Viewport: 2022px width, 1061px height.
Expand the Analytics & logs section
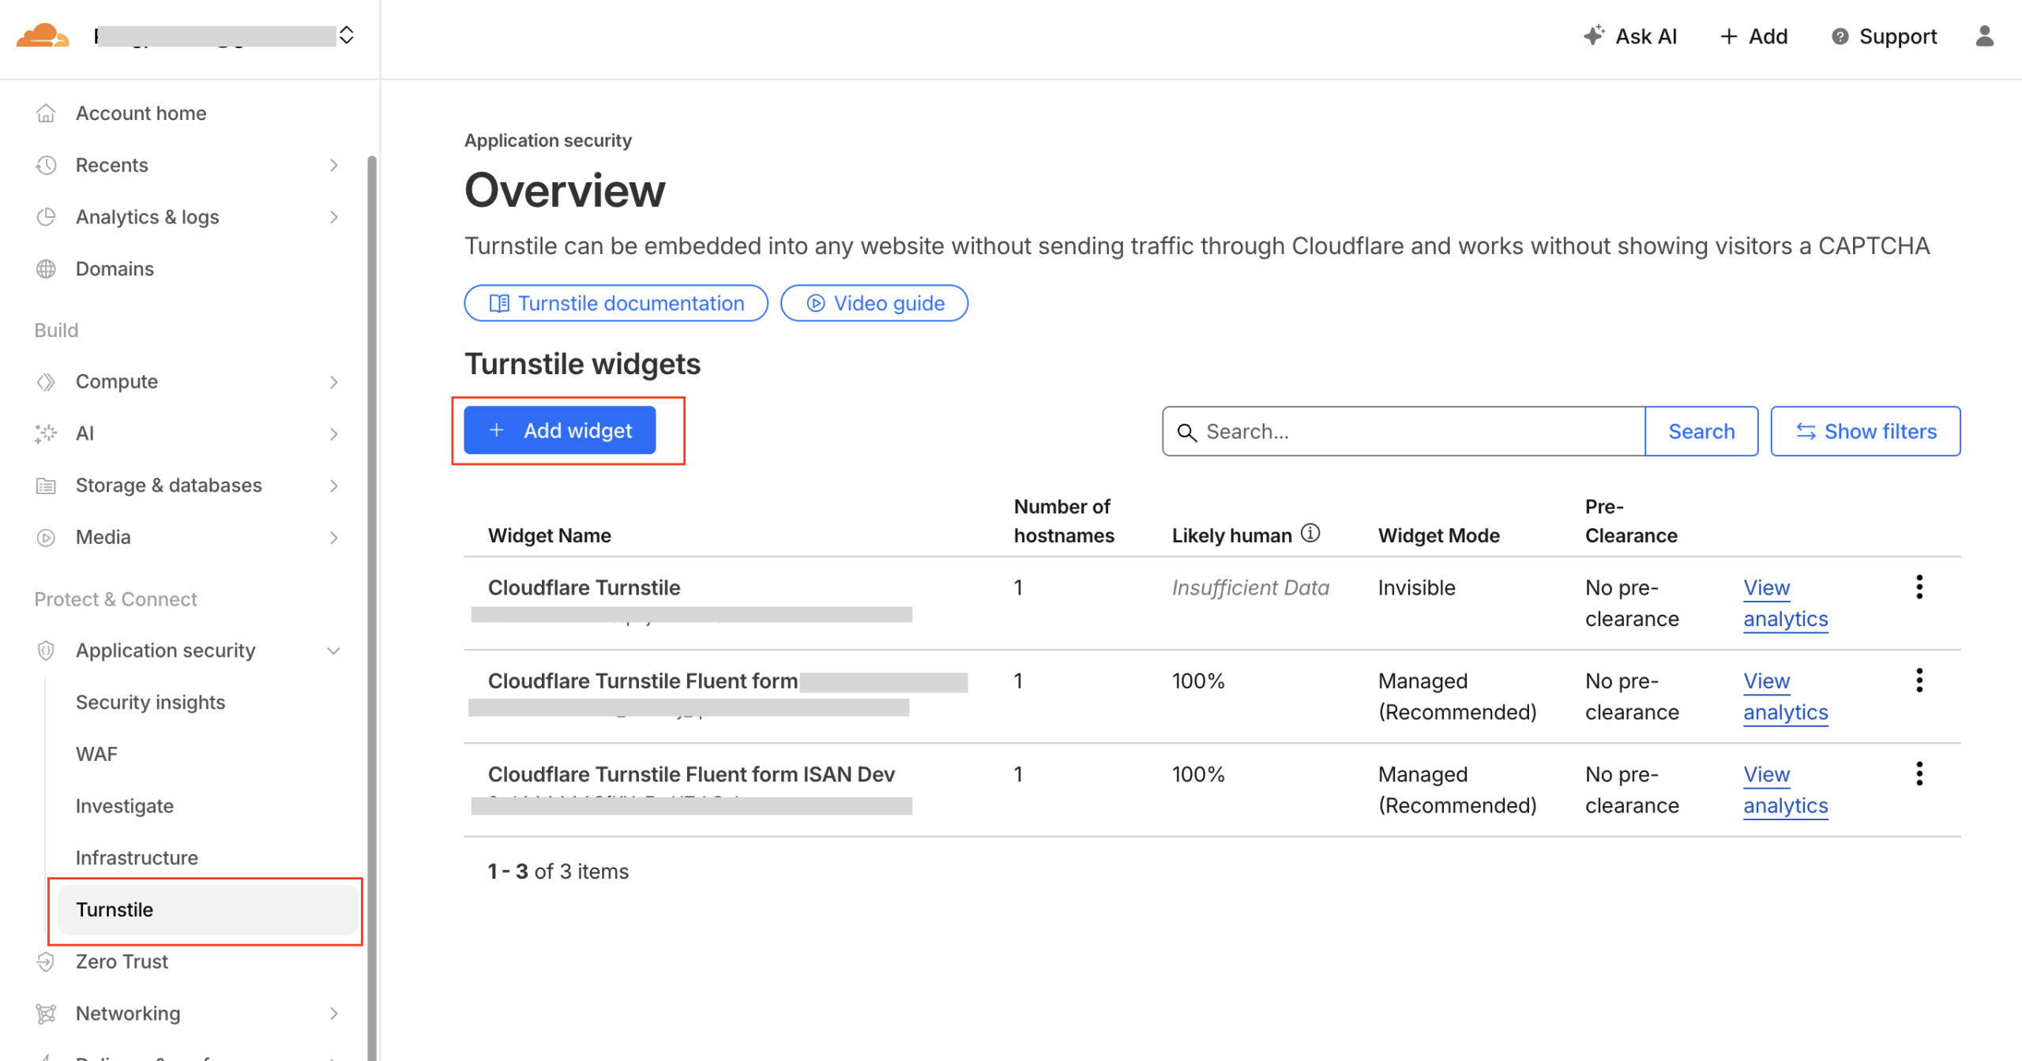[x=333, y=217]
